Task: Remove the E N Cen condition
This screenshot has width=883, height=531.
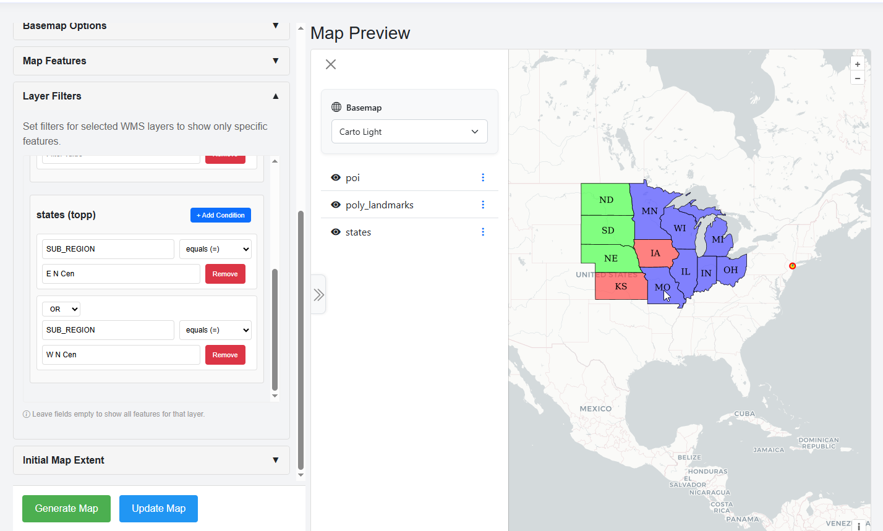Action: (225, 274)
